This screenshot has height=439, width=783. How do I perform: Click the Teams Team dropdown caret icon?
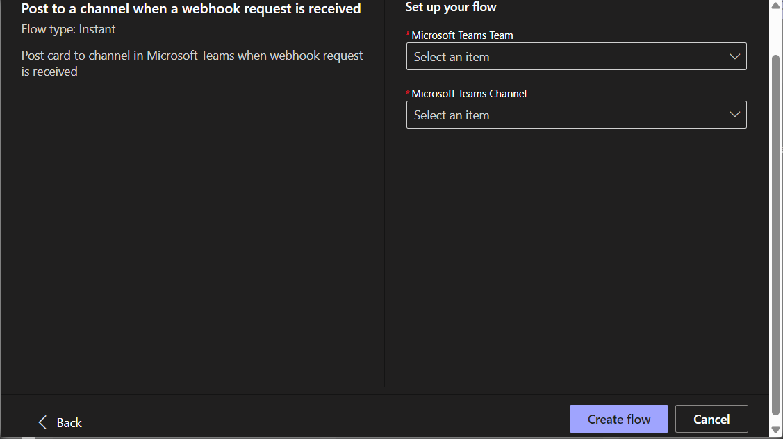[x=734, y=56]
